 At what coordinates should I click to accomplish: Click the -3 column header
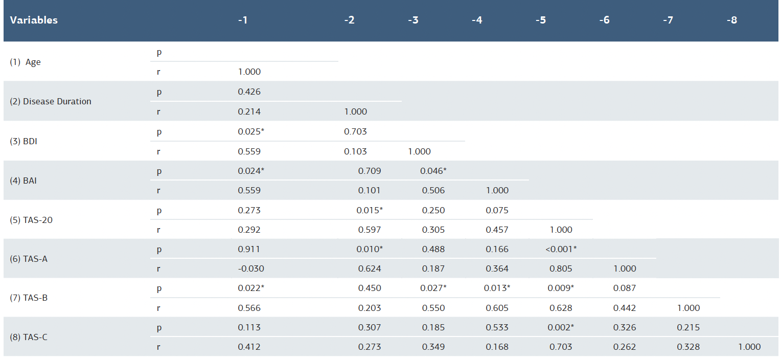pos(414,20)
